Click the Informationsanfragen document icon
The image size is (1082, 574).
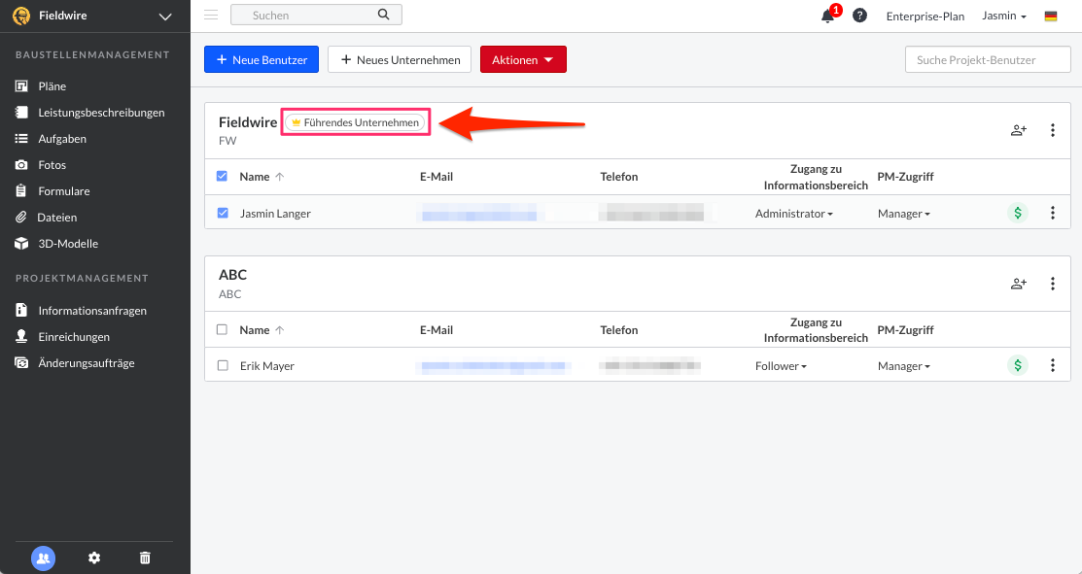[21, 310]
